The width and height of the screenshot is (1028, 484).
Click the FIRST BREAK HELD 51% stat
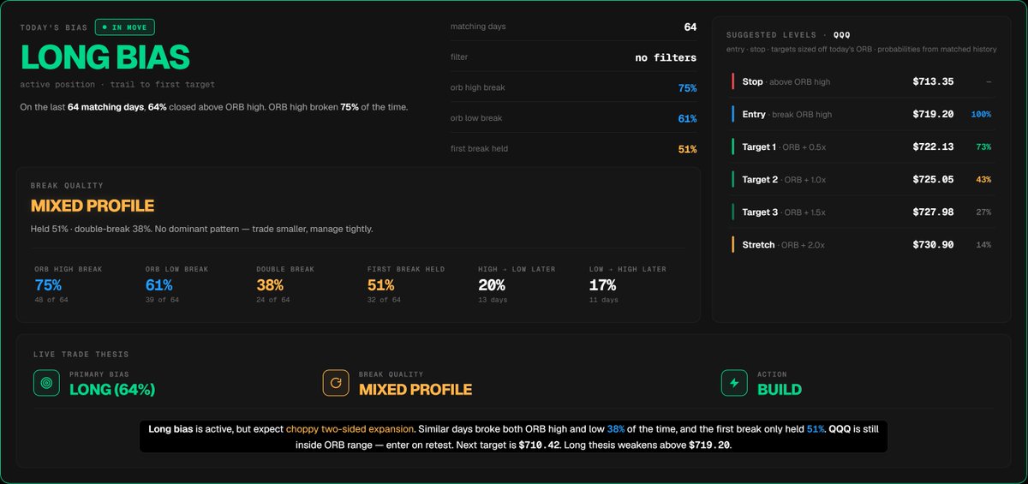[380, 285]
